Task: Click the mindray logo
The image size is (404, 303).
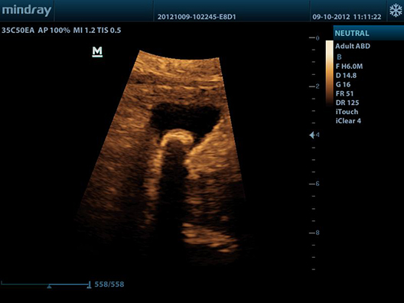Action: point(27,11)
